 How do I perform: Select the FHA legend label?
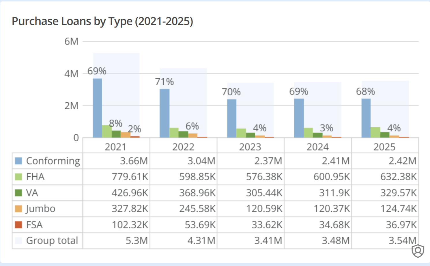coord(35,177)
